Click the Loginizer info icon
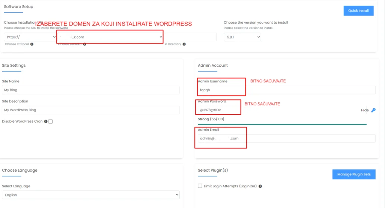The width and height of the screenshot is (385, 208). click(260, 186)
